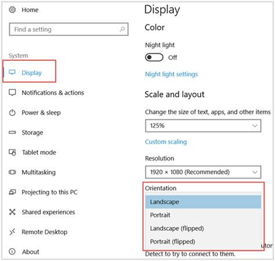Select Landscape orientation option

pos(203,202)
